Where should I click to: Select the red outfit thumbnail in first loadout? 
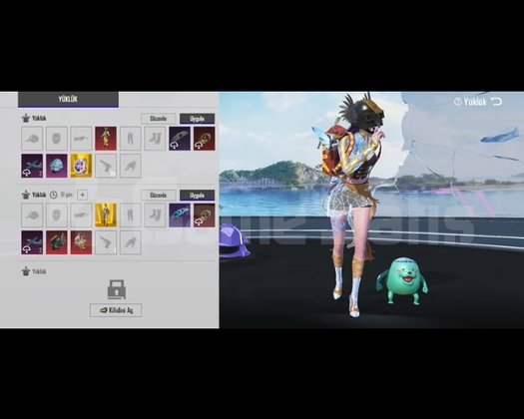[106, 139]
